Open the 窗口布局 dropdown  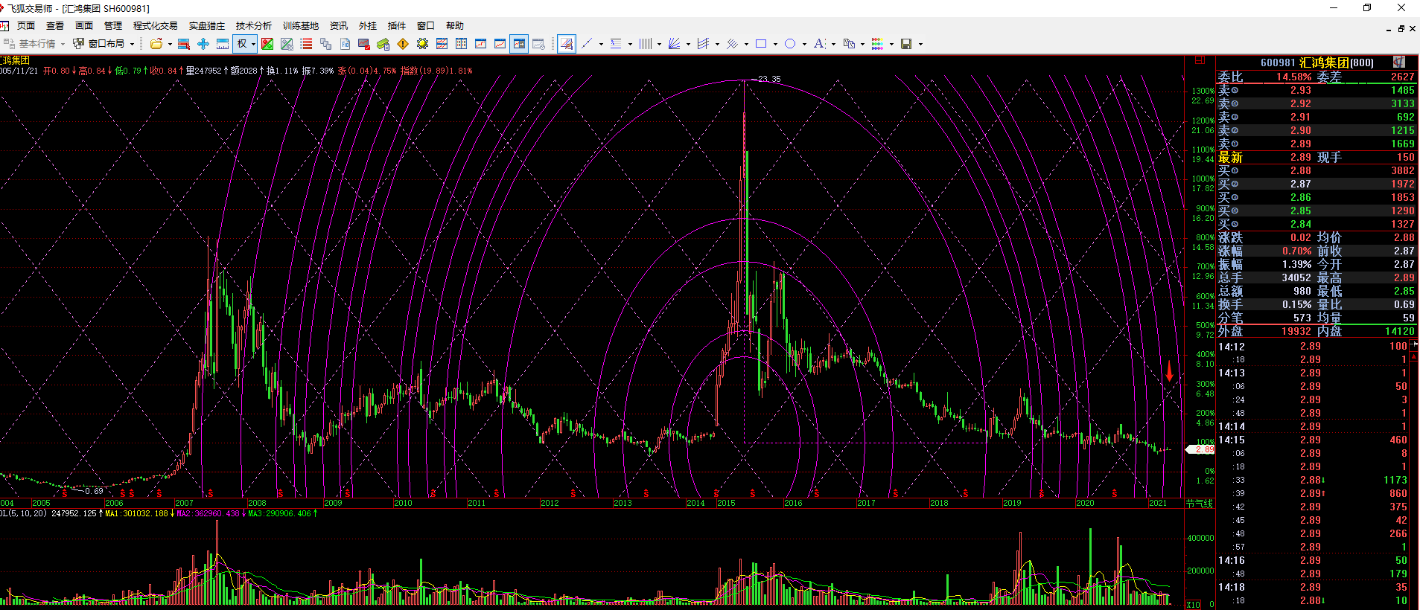point(104,44)
